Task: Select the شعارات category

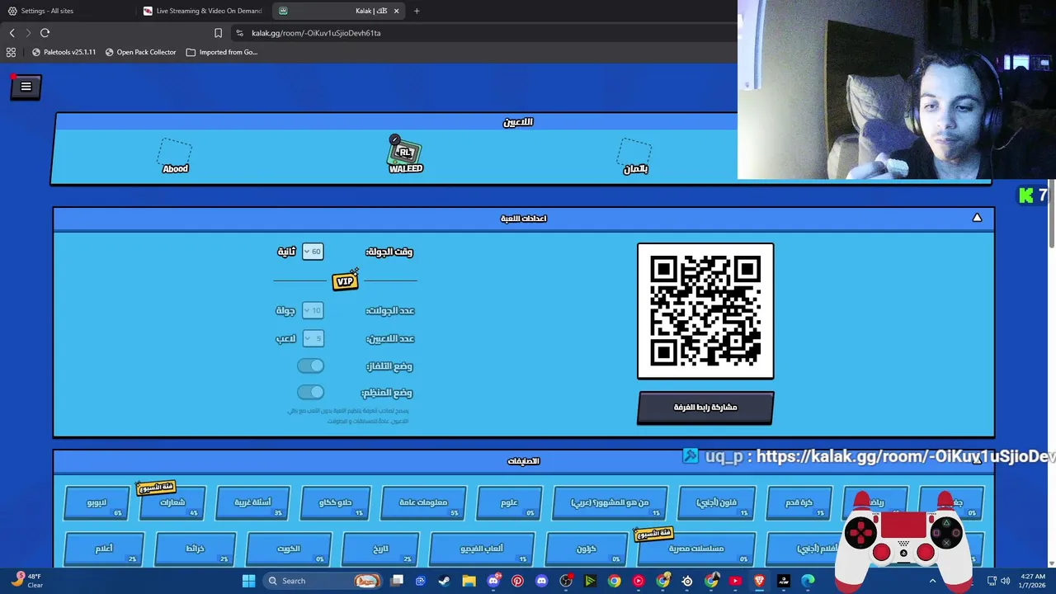Action: (x=172, y=502)
